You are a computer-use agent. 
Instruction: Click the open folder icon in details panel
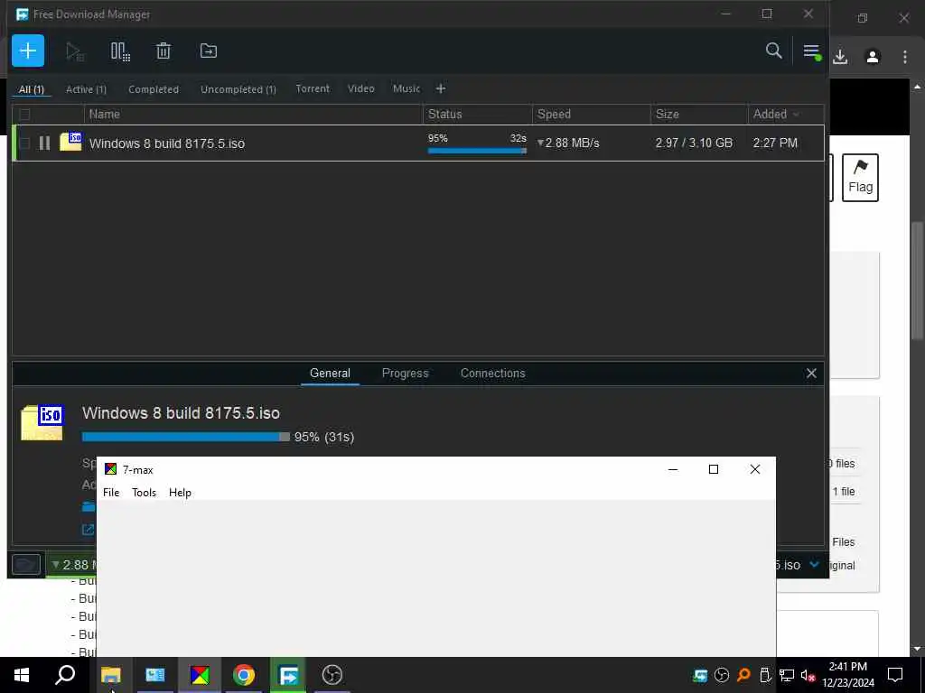(x=89, y=506)
